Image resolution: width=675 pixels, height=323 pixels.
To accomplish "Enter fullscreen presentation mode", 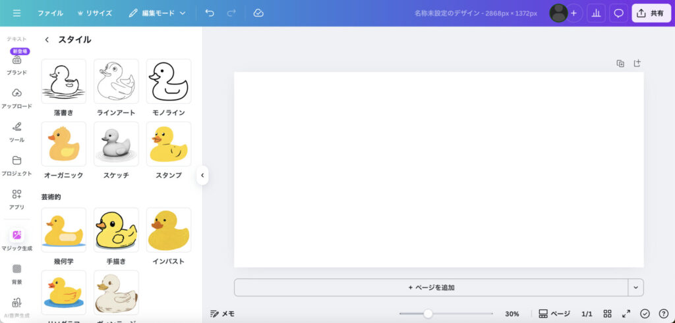I will (626, 314).
